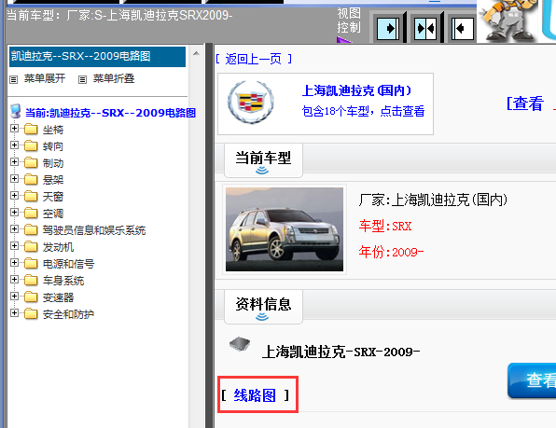The width and height of the screenshot is (556, 428).
Task: Expand the 坐椅 tree node
Action: [x=14, y=129]
